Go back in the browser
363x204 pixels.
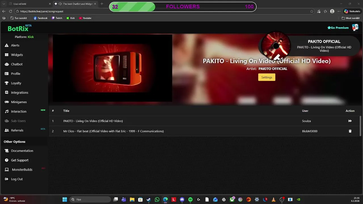tap(4, 11)
